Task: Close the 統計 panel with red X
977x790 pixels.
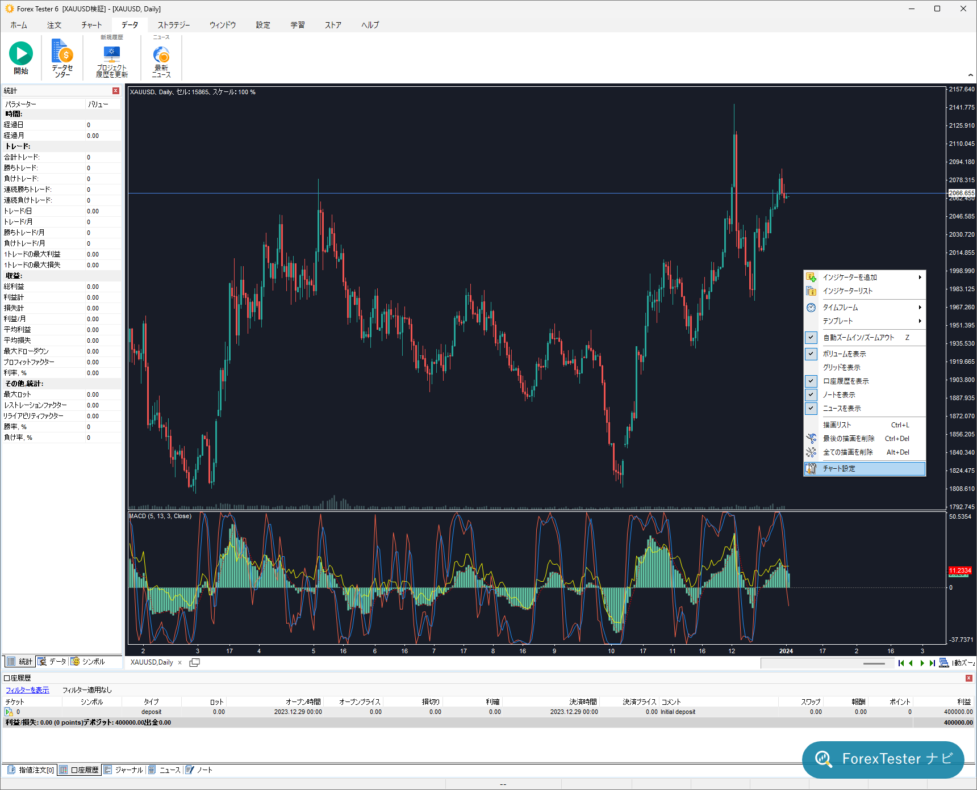Action: click(x=116, y=91)
